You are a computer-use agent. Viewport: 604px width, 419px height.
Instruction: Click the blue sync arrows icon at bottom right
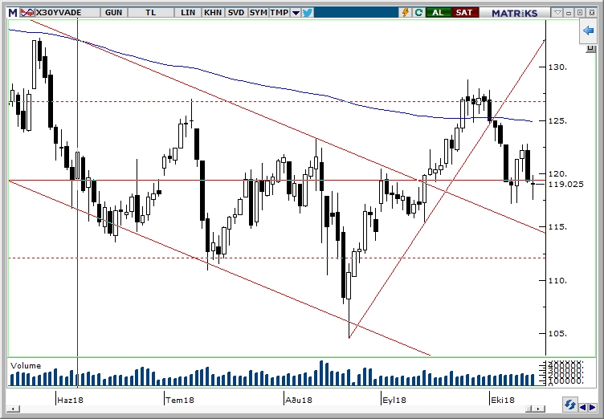[x=569, y=405]
